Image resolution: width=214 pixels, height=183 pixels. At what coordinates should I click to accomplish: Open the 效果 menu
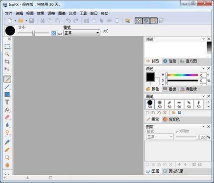click(x=41, y=13)
